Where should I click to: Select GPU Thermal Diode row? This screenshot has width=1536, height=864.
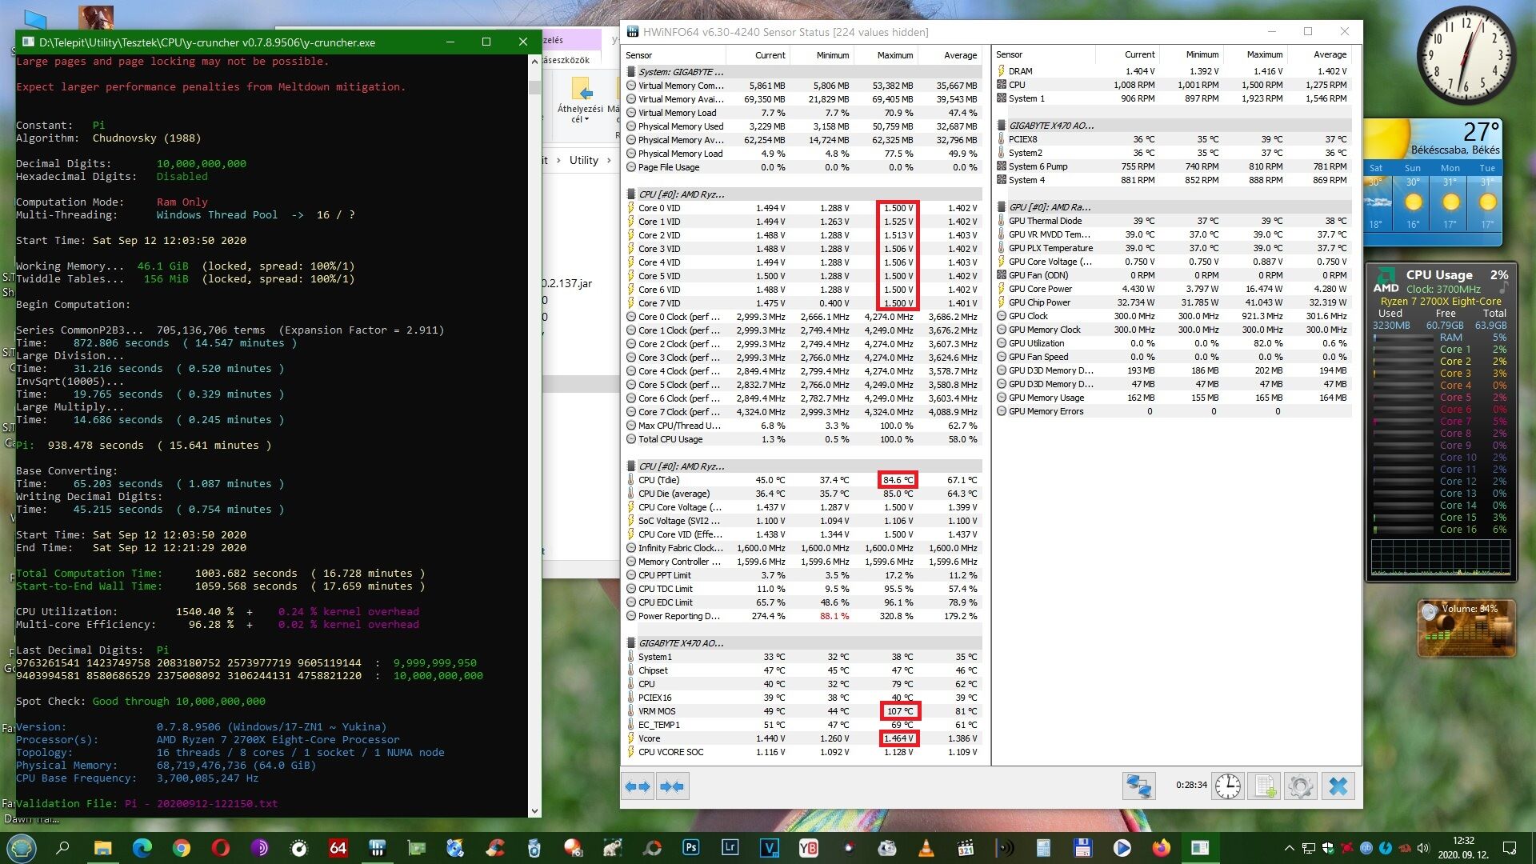[x=1174, y=221]
